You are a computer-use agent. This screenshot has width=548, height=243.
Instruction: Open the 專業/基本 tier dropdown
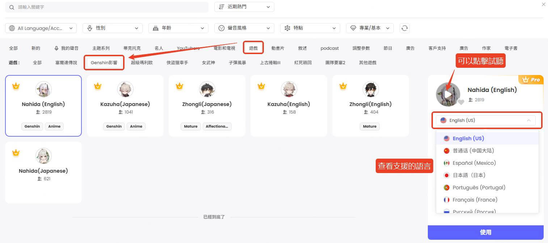(x=370, y=28)
